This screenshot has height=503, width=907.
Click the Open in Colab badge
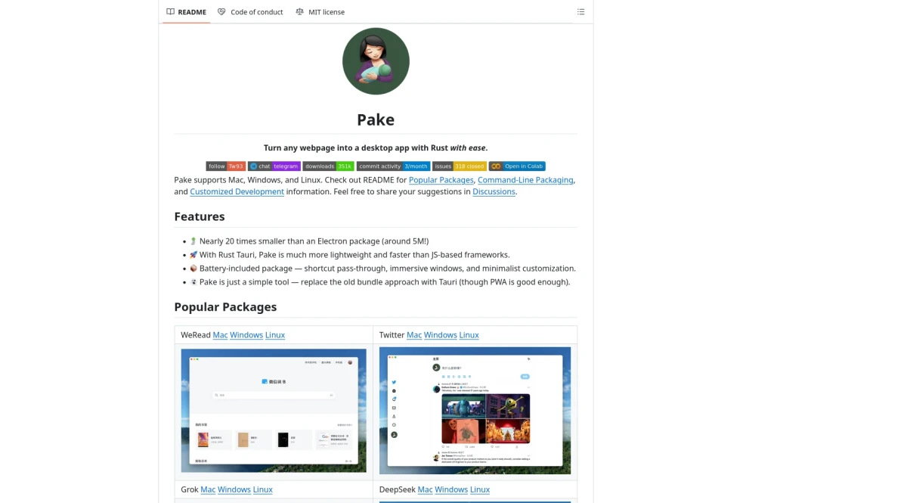516,166
